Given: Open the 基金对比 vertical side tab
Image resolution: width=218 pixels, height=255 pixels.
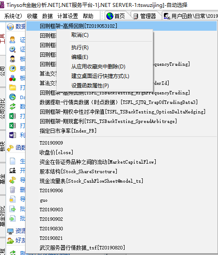Looking at the screenshot, I should tap(3, 216).
